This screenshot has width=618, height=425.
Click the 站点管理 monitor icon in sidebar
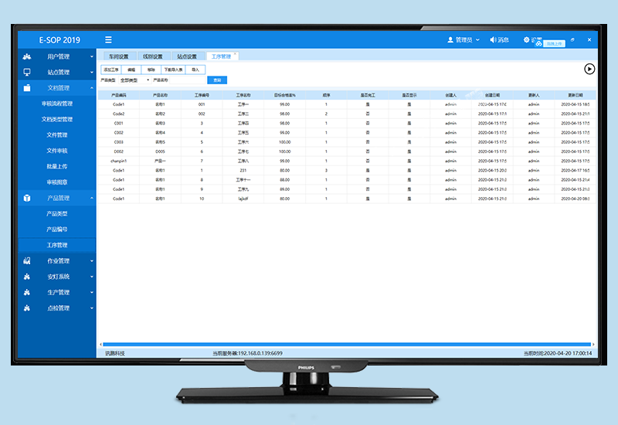tap(27, 72)
